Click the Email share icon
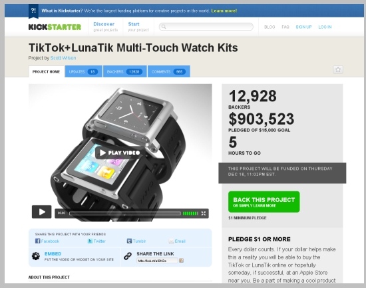 171,241
